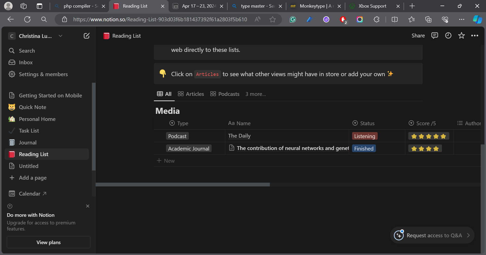Expand the 3 more views list
Screen dimensions: 486x255
click(x=255, y=94)
